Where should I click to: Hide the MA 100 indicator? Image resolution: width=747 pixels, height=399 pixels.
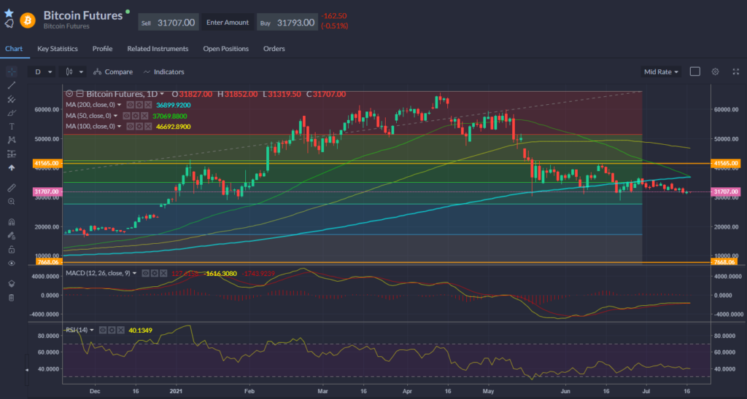coord(130,127)
